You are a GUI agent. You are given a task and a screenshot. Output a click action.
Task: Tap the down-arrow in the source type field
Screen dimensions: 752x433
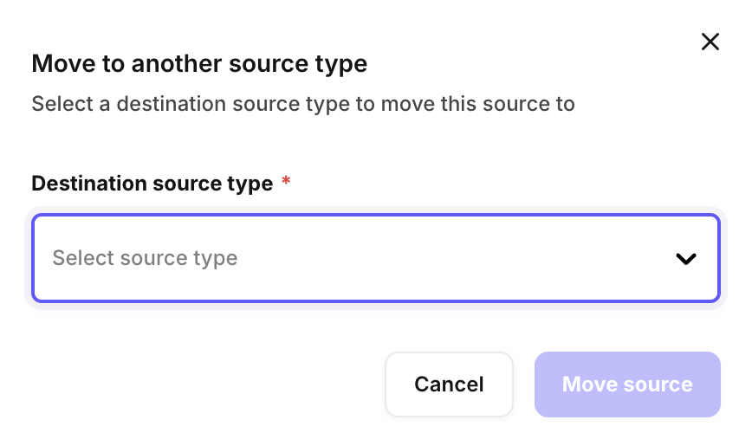pos(686,258)
